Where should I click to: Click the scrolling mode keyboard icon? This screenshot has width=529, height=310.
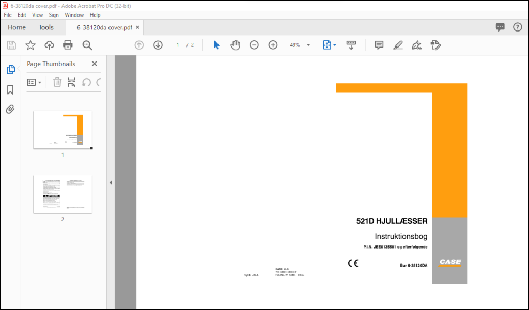tap(351, 45)
